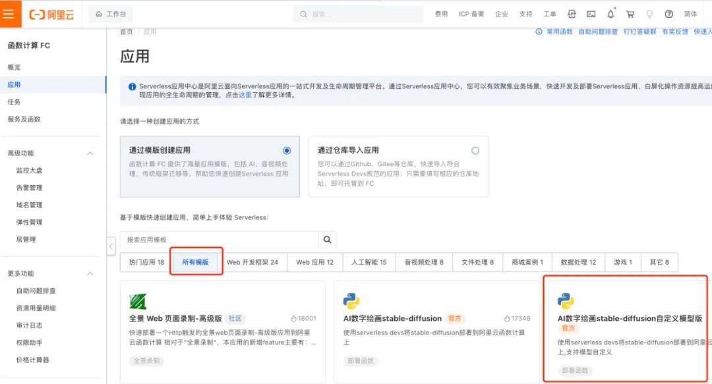Open AI数字绘画stable-diffusion自定义模型版 template title
The image size is (712, 384).
point(630,318)
